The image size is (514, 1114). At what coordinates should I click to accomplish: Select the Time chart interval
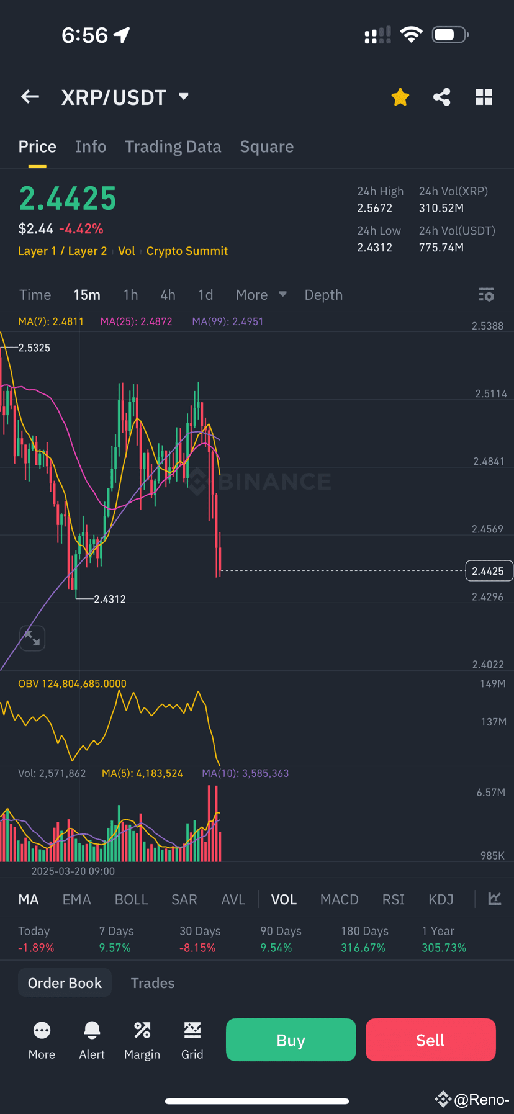coord(35,295)
